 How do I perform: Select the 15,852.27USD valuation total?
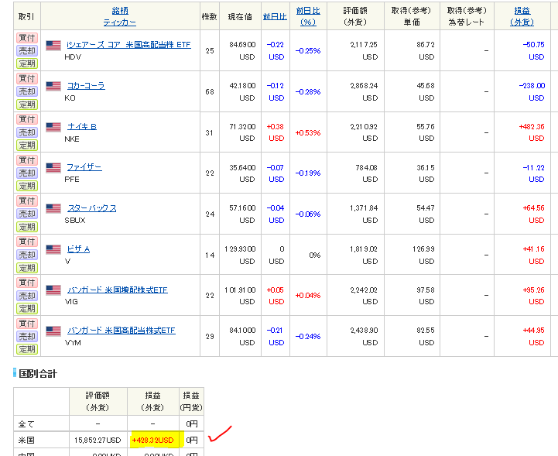coord(98,441)
